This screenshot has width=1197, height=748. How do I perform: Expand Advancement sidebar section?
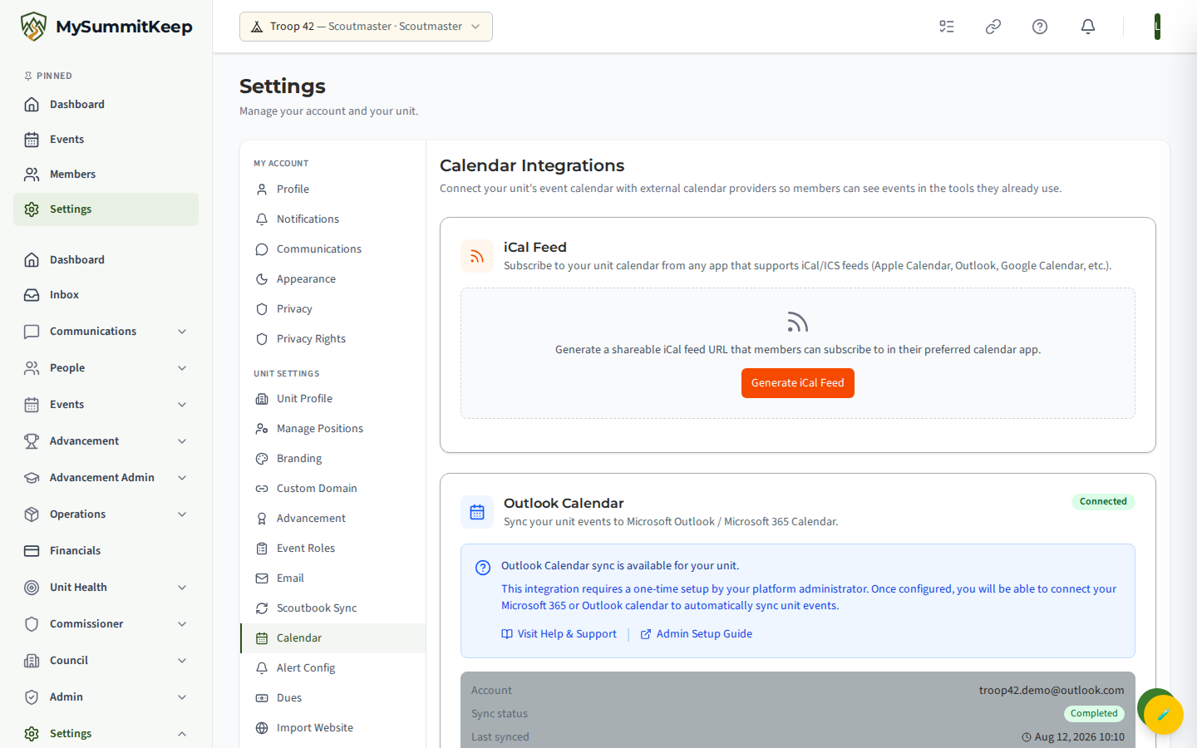(x=106, y=441)
